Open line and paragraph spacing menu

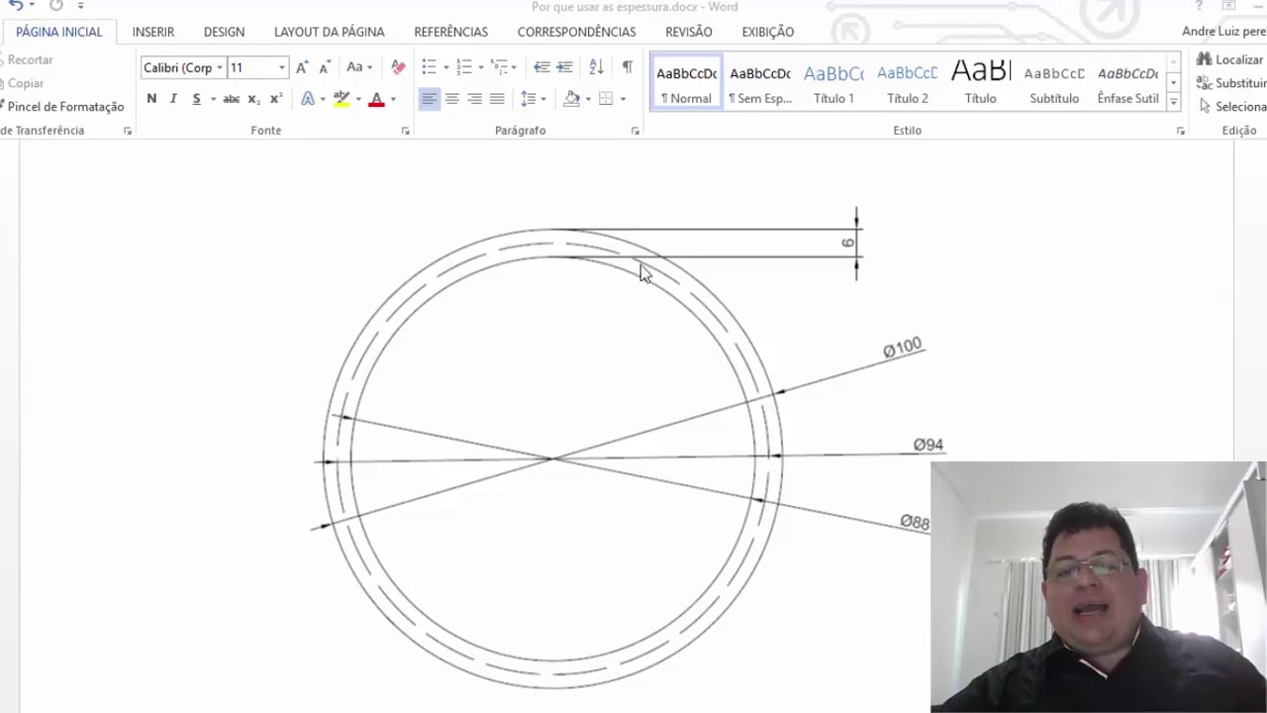[533, 98]
